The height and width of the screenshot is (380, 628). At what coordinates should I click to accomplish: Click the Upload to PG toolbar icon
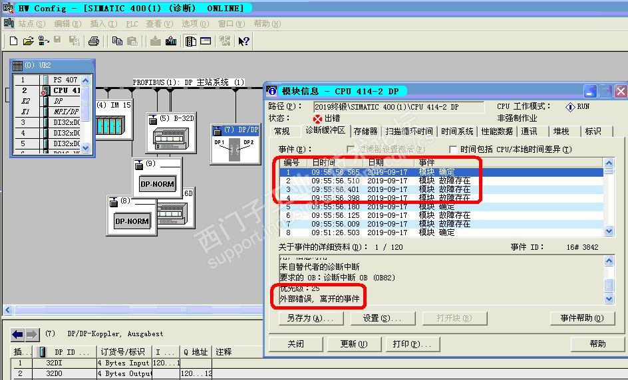click(171, 41)
